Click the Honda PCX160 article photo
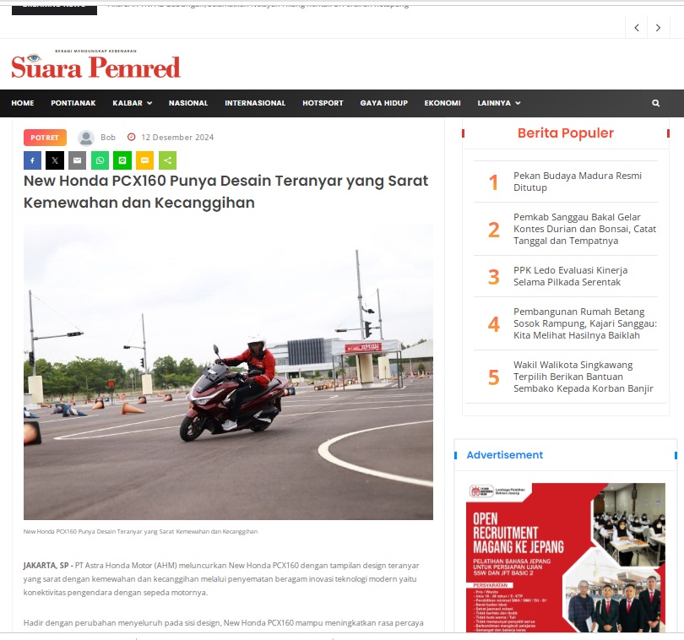This screenshot has height=640, width=684. [x=228, y=372]
